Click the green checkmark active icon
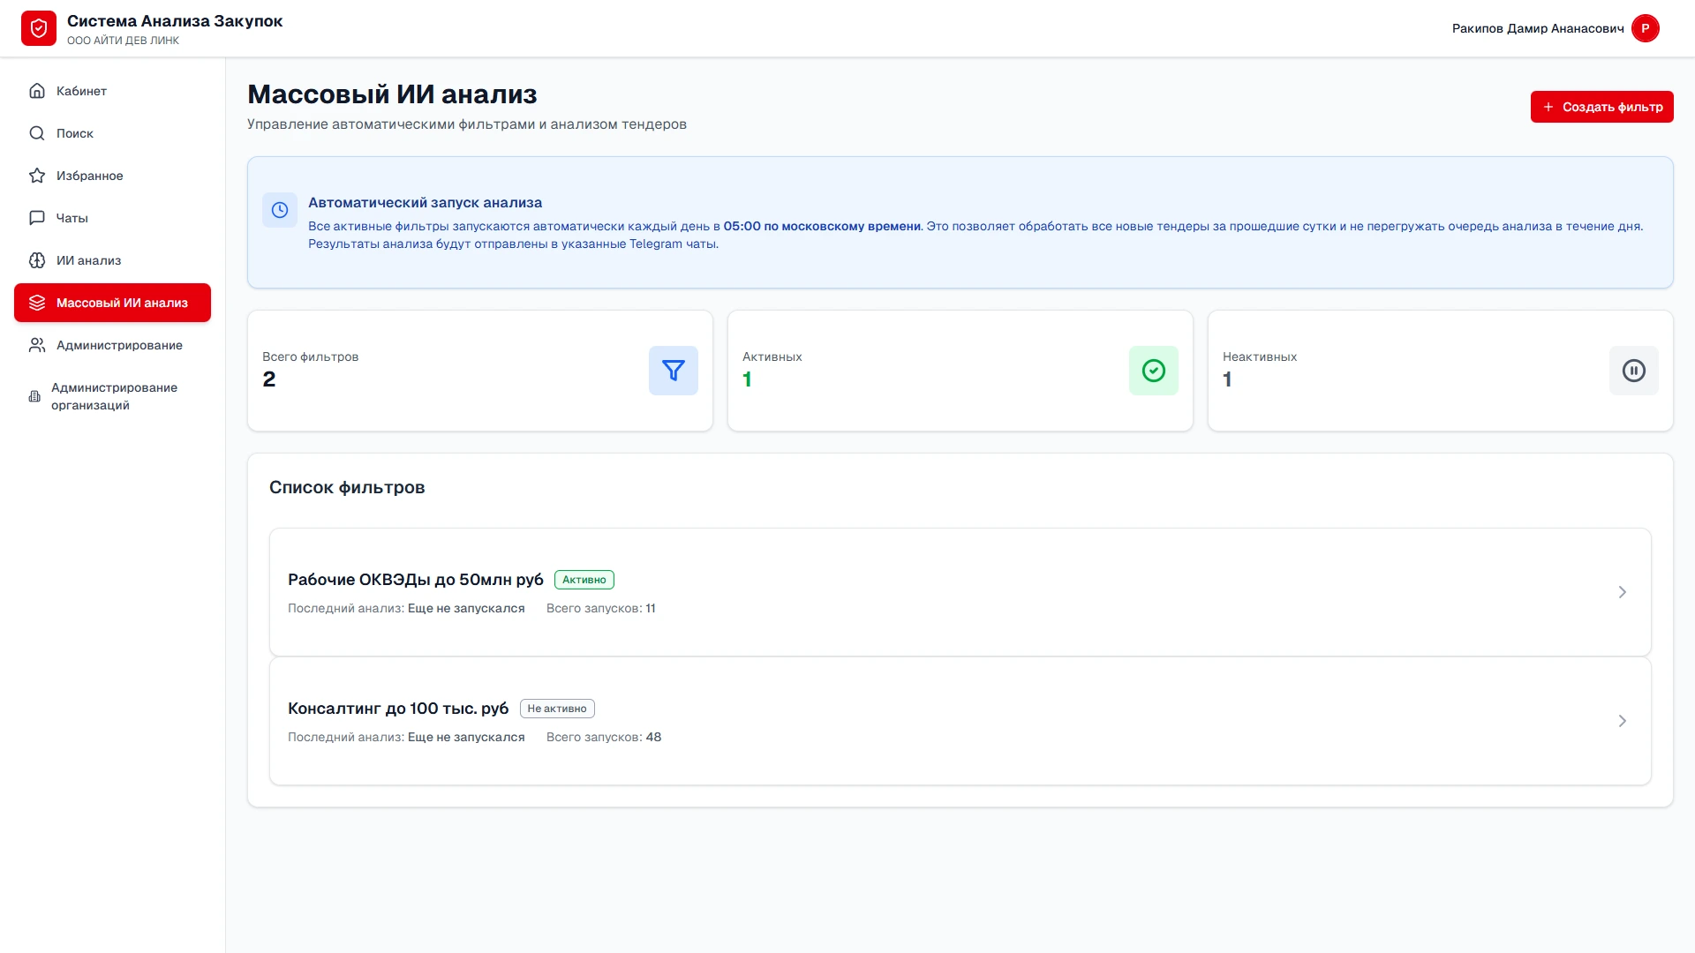Image resolution: width=1695 pixels, height=953 pixels. (1153, 371)
